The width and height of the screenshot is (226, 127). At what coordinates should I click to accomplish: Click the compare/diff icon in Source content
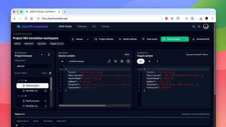tap(116, 61)
